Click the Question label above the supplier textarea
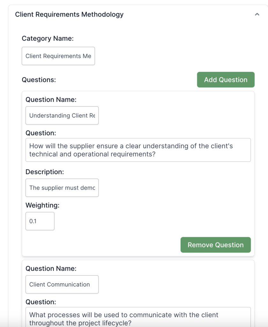Viewport: 268px width, 327px height. [41, 133]
